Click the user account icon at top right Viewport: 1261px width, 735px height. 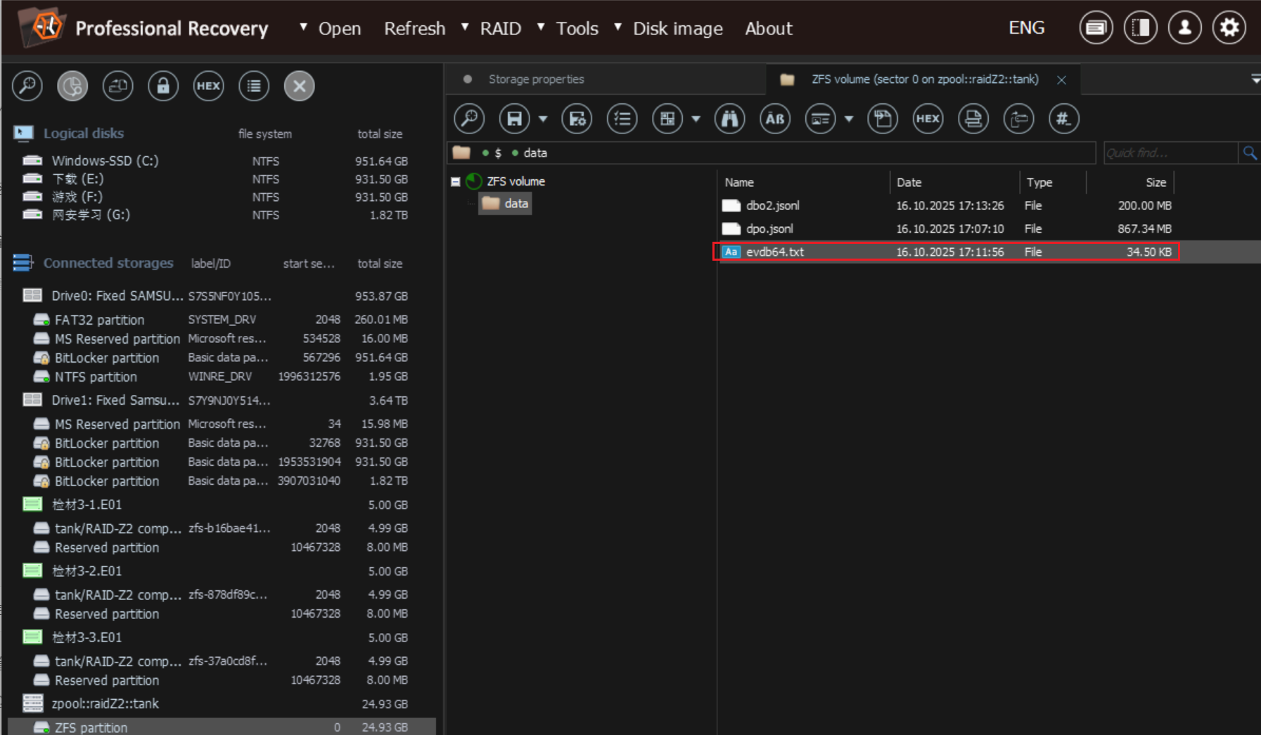[x=1184, y=28]
